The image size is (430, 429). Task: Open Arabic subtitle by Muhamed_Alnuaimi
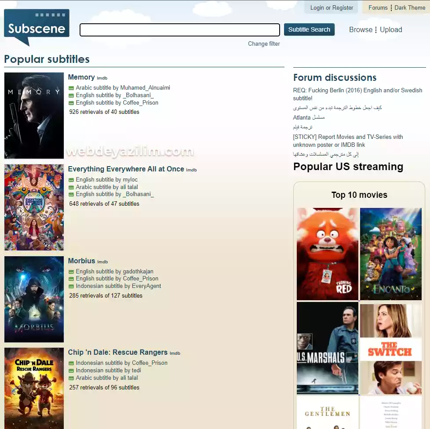pyautogui.click(x=123, y=88)
